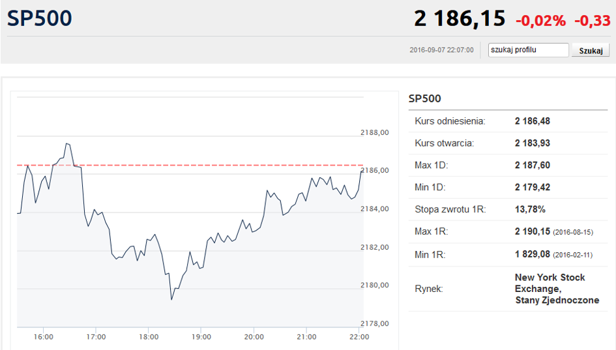Click 'New York Stock Exchange' market text
Screen dimensions: 616x350
(550, 282)
